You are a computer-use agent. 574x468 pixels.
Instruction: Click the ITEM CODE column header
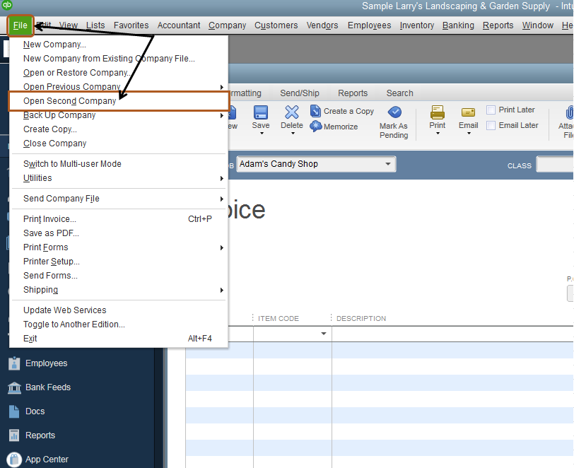coord(279,319)
